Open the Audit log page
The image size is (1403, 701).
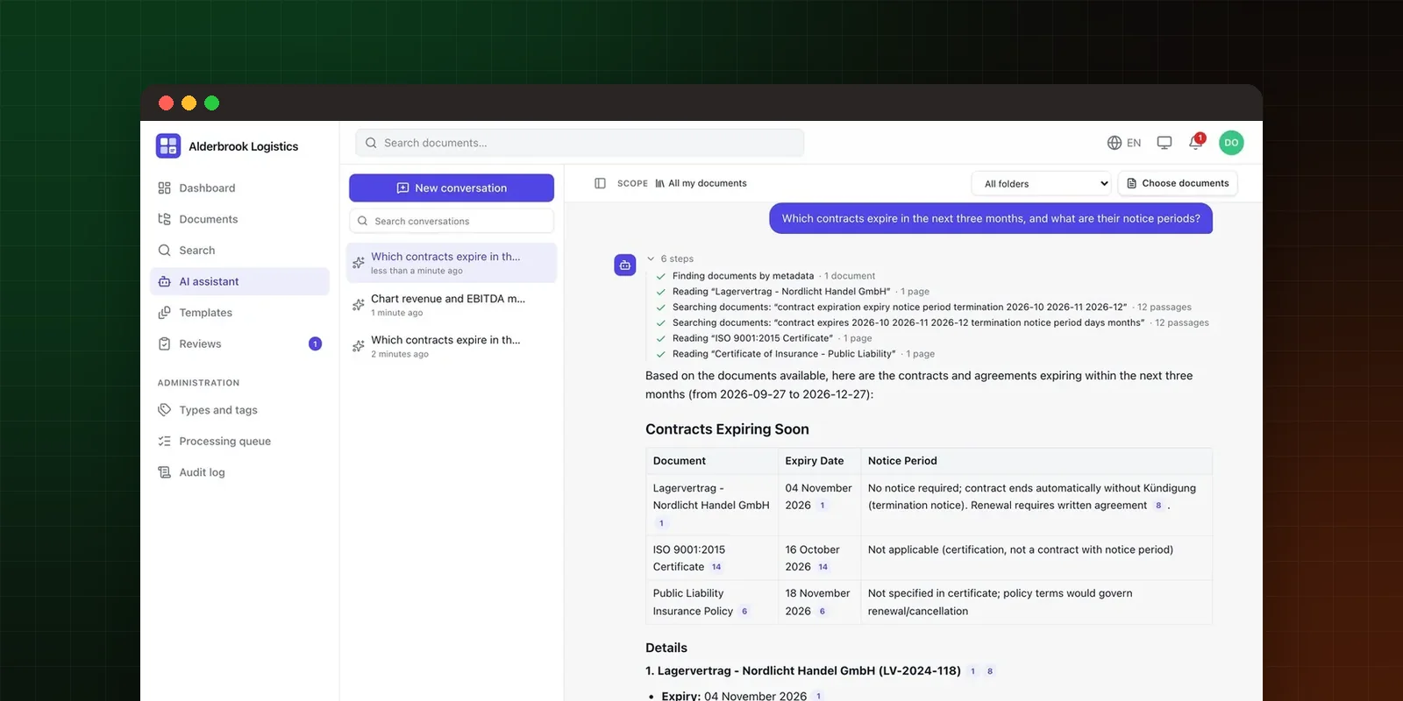pyautogui.click(x=239, y=472)
